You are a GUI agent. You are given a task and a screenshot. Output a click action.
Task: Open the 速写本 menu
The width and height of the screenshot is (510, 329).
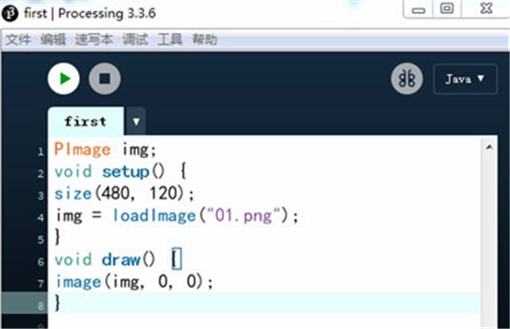point(94,40)
